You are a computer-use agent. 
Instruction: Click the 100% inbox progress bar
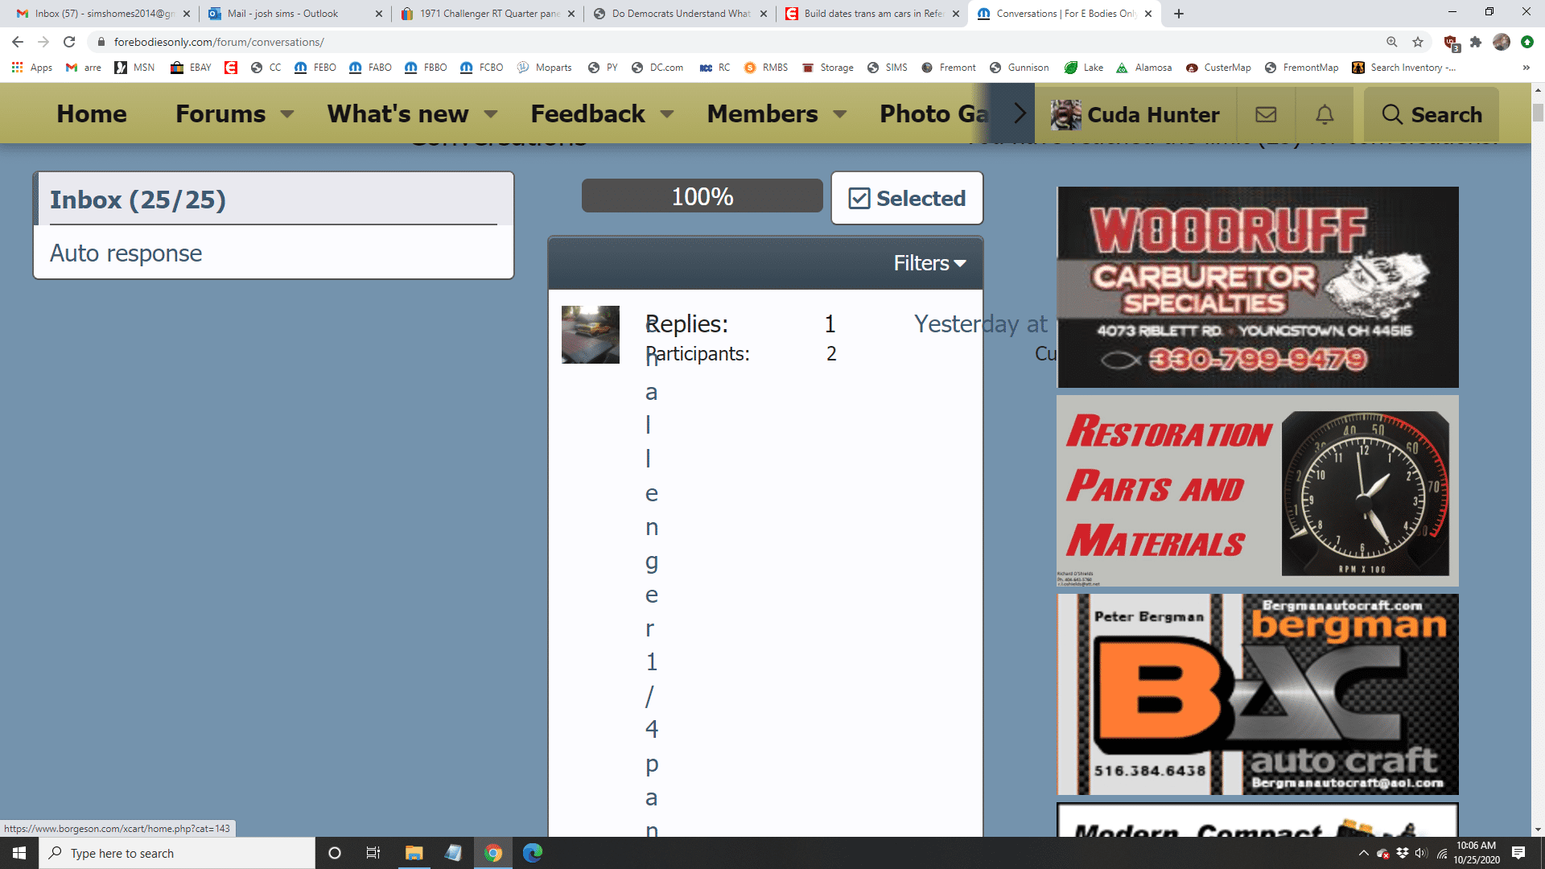pos(702,196)
